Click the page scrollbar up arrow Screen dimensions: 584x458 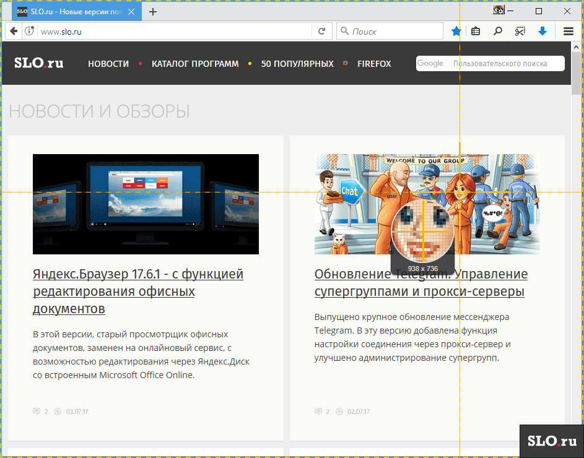[x=576, y=47]
